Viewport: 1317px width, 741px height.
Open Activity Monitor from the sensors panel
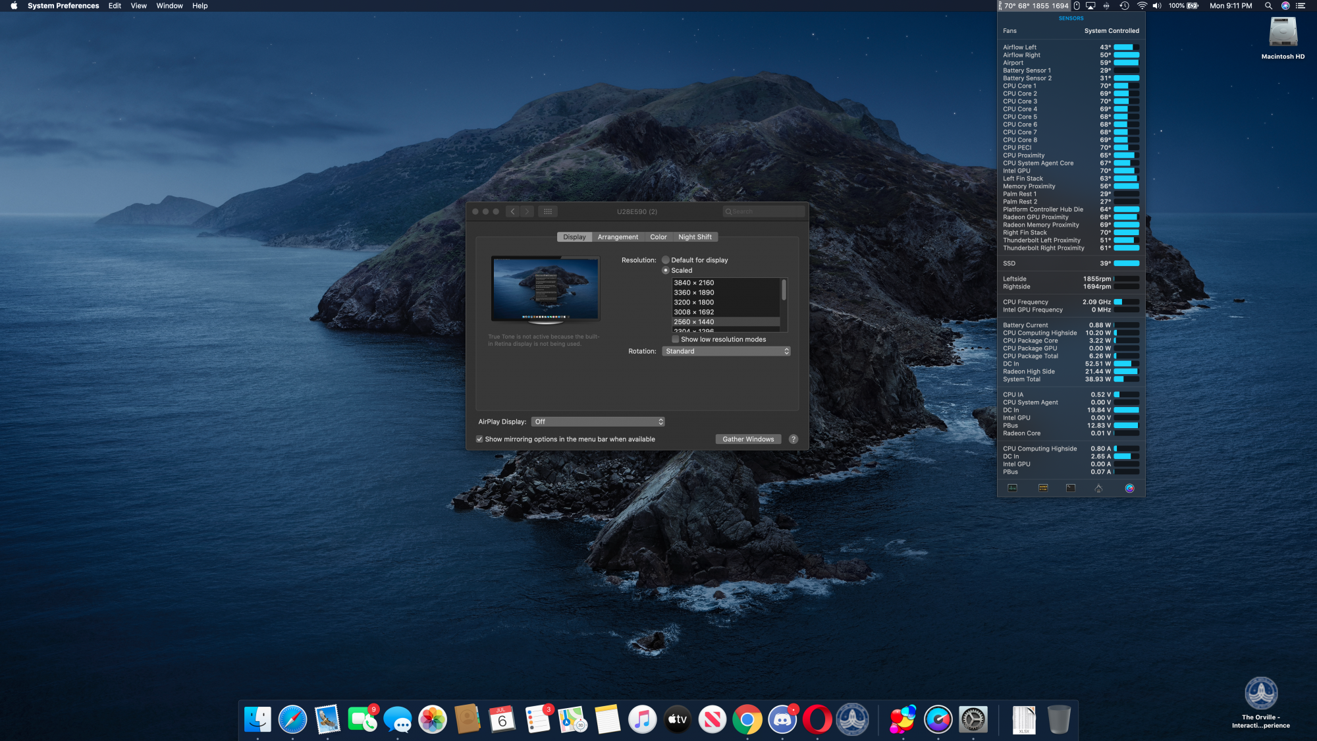[x=1012, y=488]
